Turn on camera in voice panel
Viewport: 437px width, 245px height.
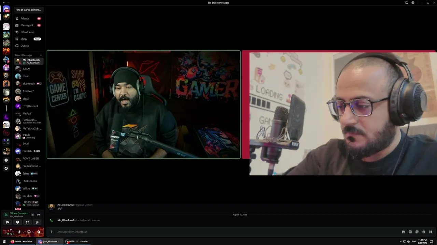8,222
